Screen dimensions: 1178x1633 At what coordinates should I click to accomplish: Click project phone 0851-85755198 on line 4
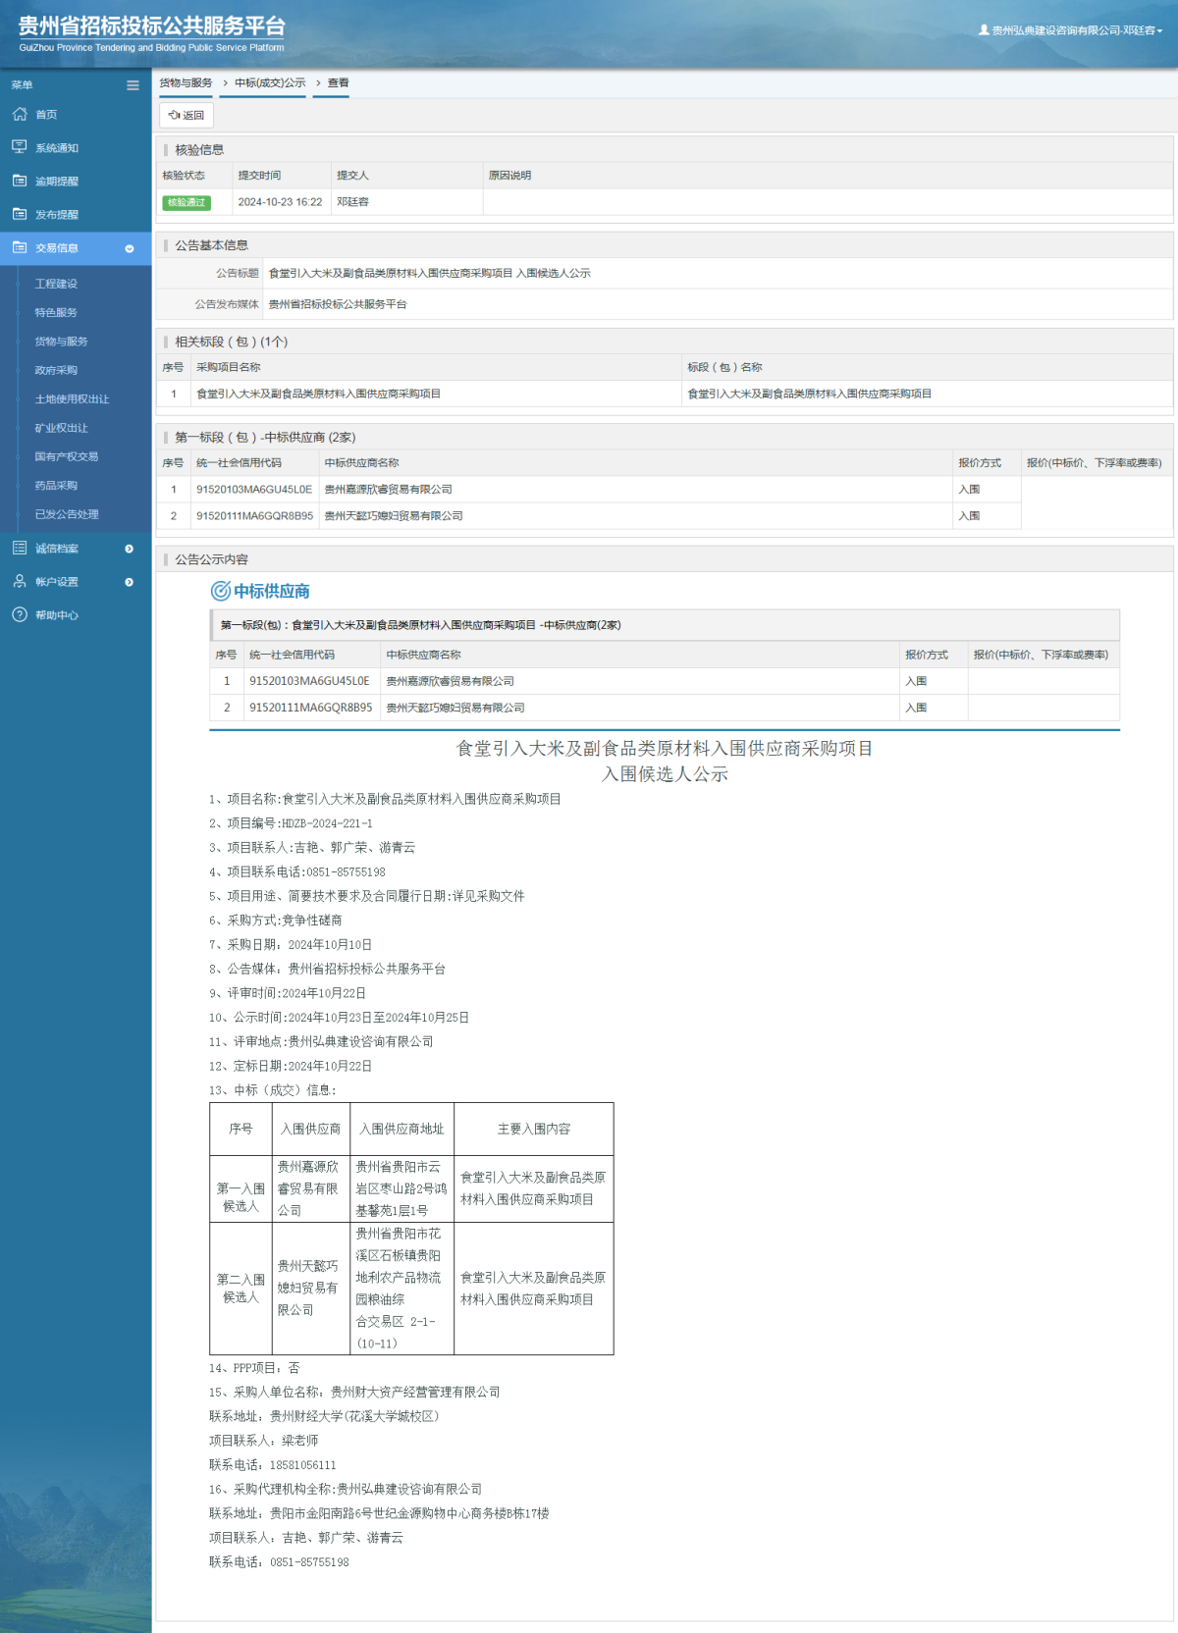346,871
